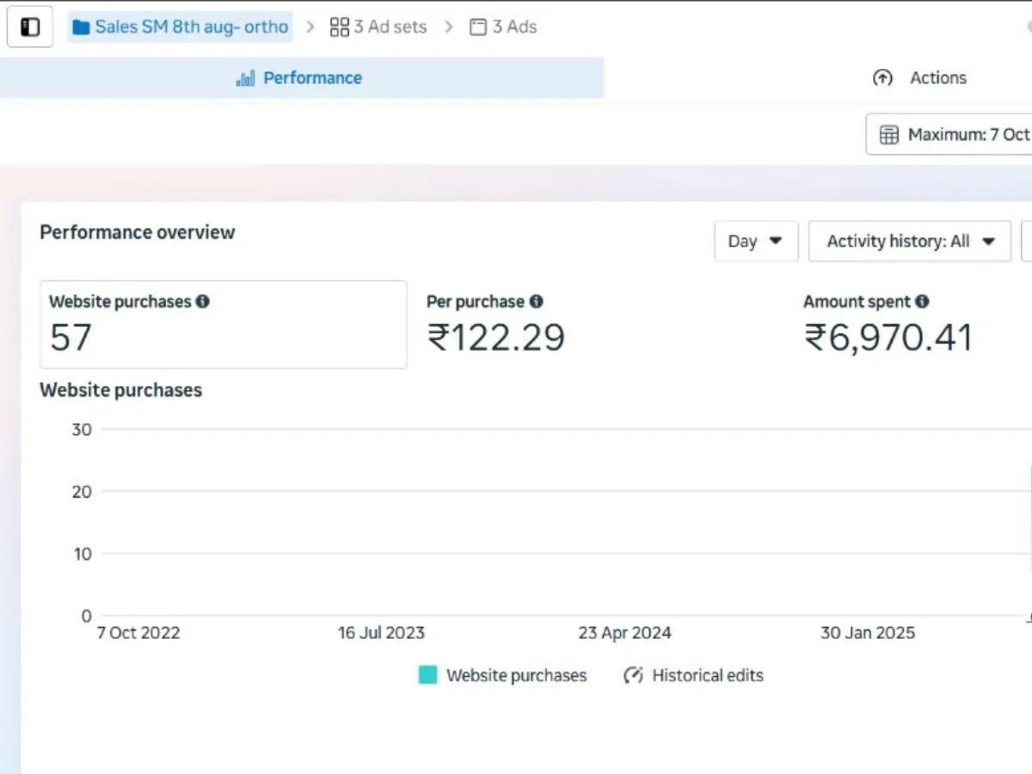The image size is (1032, 774).
Task: Click info icon next to Website purchases
Action: point(203,302)
